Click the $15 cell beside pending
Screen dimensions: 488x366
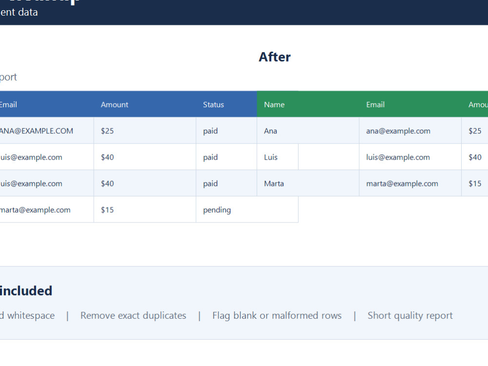coord(145,210)
